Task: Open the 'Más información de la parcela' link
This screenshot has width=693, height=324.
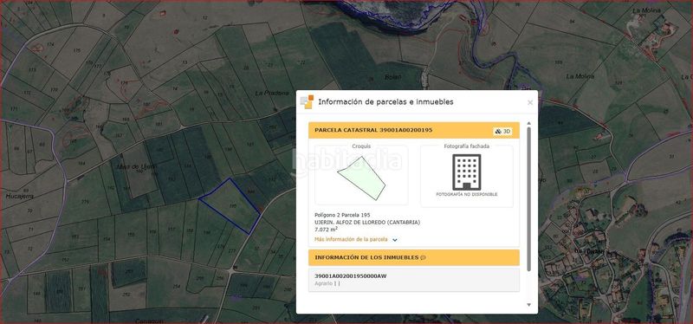Action: (x=351, y=239)
